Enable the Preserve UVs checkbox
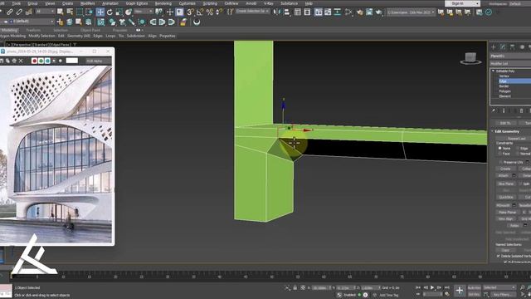Image resolution: width=531 pixels, height=299 pixels. 500,162
